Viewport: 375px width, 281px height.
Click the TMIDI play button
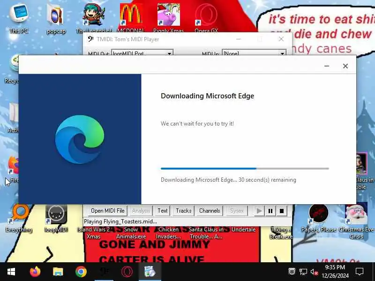click(259, 211)
